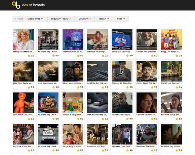Image resolution: width=195 pixels, height=155 pixels.
Task: Open the IKEA Phone Sleep thumbnail
Action: [x=97, y=102]
